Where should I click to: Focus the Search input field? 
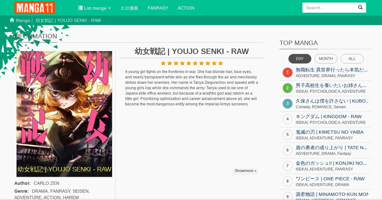(x=329, y=8)
